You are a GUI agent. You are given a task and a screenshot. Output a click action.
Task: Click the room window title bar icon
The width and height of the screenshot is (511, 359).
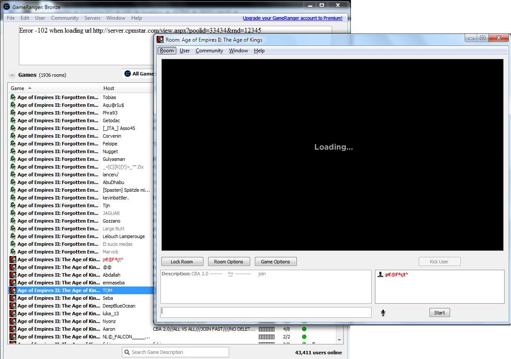(160, 40)
